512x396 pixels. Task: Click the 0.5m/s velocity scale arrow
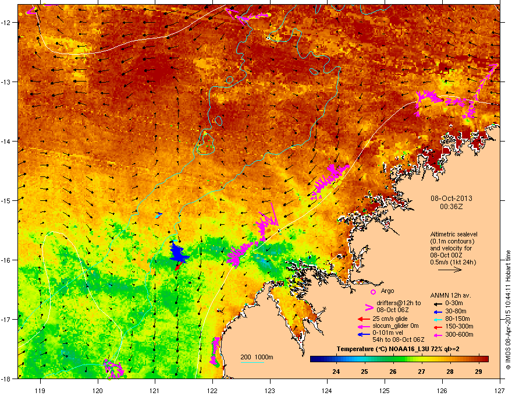click(450, 270)
